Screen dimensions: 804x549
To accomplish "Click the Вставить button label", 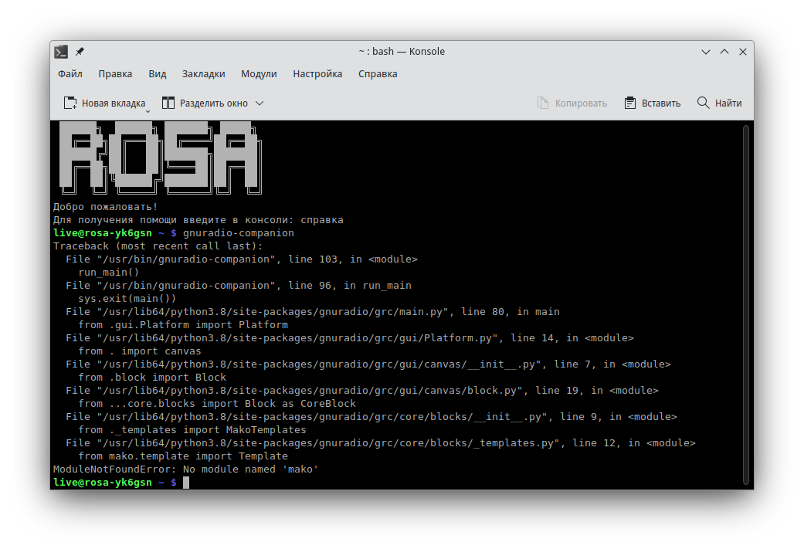I will 661,103.
